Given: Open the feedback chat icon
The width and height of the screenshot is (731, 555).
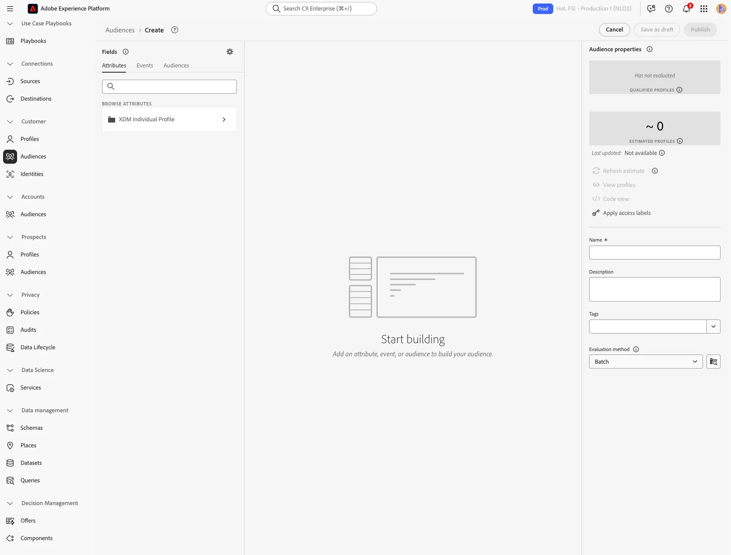Looking at the screenshot, I should pyautogui.click(x=651, y=9).
